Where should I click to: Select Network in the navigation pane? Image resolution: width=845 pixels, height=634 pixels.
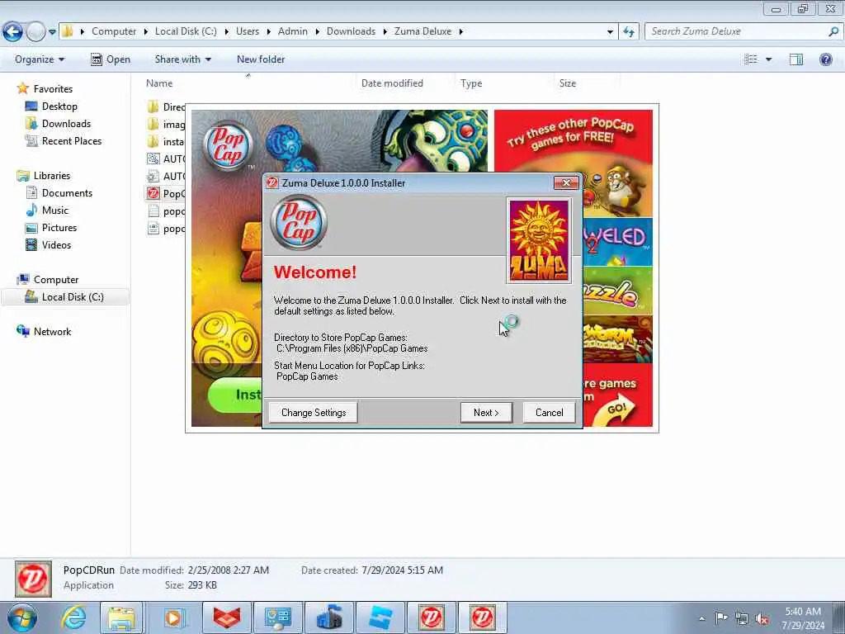coord(52,332)
